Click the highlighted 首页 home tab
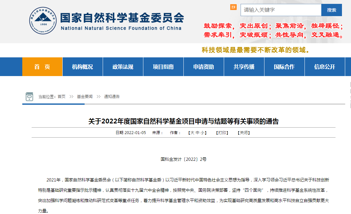The image size is (351, 214). pyautogui.click(x=42, y=67)
